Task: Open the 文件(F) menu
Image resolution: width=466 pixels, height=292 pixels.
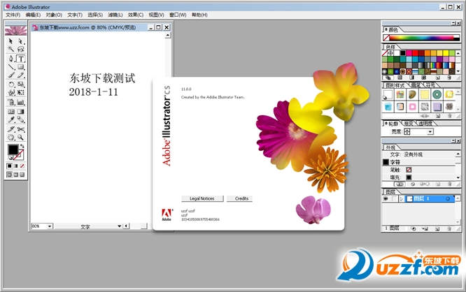Action: click(13, 15)
